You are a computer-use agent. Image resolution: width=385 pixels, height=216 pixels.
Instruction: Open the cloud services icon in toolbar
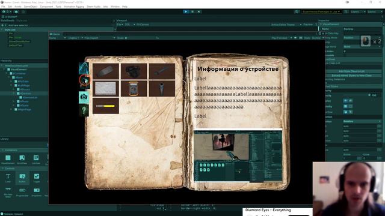point(16,11)
